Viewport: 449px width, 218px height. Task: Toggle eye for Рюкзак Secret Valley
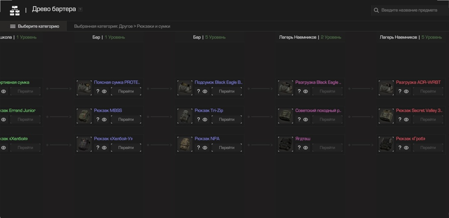(406, 119)
